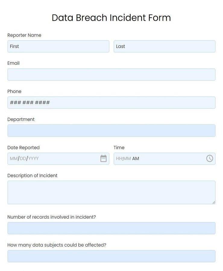The height and width of the screenshot is (271, 223).
Task: Click the Reporter Name label
Action: pyautogui.click(x=24, y=35)
